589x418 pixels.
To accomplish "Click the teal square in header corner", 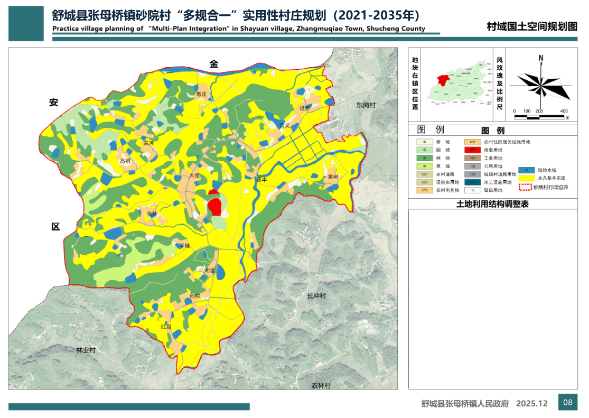I will pyautogui.click(x=26, y=24).
